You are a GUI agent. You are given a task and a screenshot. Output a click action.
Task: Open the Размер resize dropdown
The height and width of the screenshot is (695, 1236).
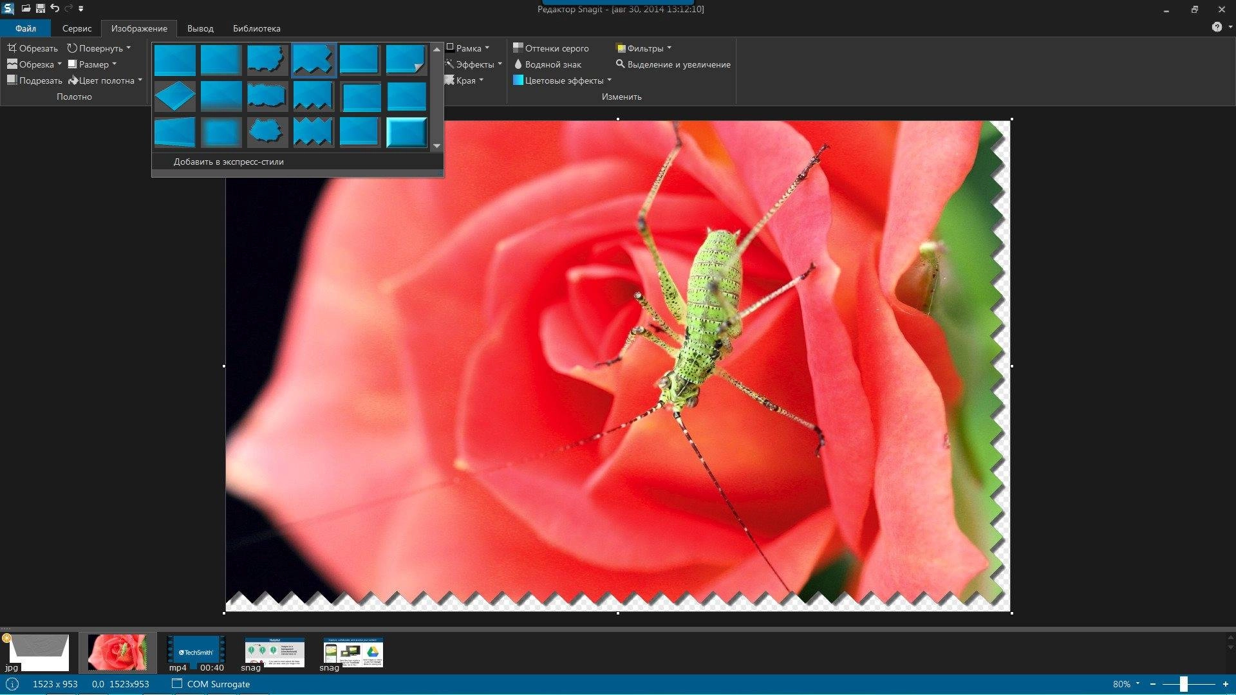pyautogui.click(x=92, y=64)
